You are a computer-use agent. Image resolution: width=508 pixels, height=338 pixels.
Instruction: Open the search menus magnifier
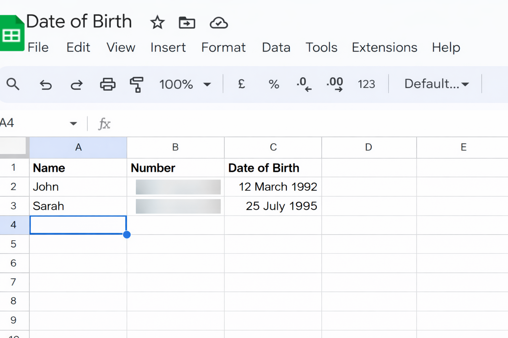(13, 84)
